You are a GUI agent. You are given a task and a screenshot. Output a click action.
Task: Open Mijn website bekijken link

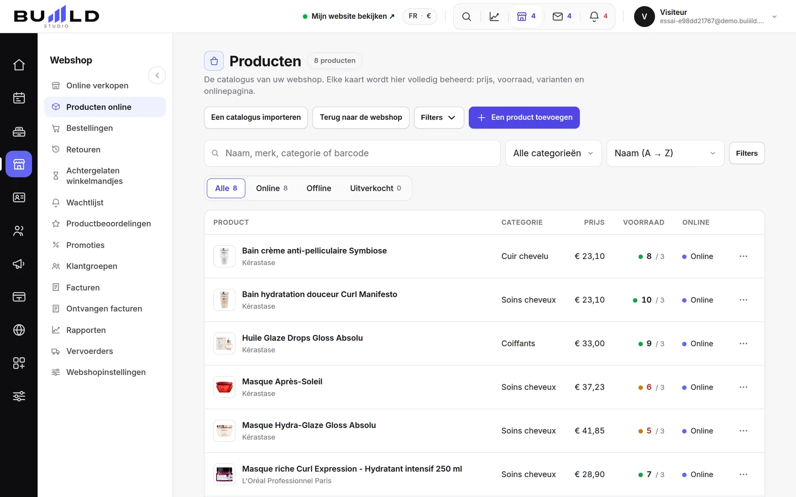(349, 16)
